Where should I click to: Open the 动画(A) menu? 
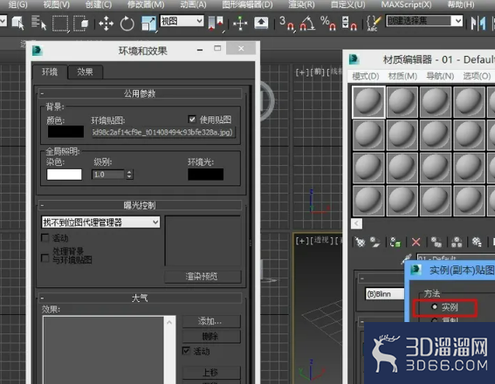click(x=193, y=4)
